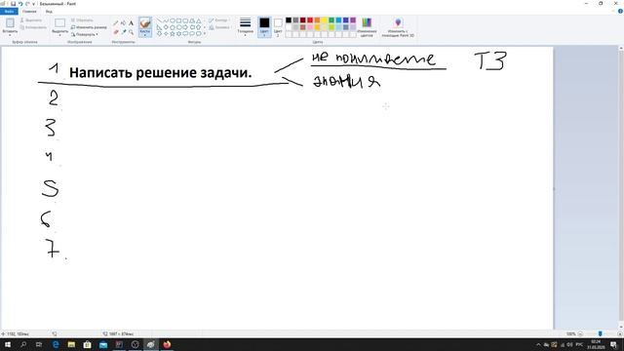
Task: Pick the bright red color swatch
Action: coord(310,20)
